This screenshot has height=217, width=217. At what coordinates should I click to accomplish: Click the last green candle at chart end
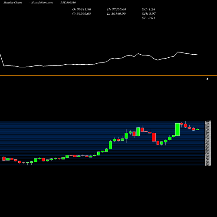pos(197,130)
